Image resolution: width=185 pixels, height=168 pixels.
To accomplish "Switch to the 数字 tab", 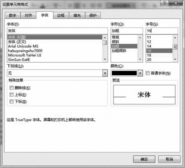I will click(x=13, y=15).
